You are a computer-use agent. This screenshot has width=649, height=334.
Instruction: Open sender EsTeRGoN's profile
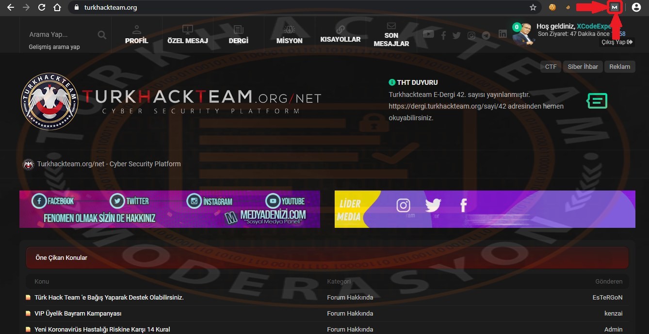pyautogui.click(x=607, y=297)
